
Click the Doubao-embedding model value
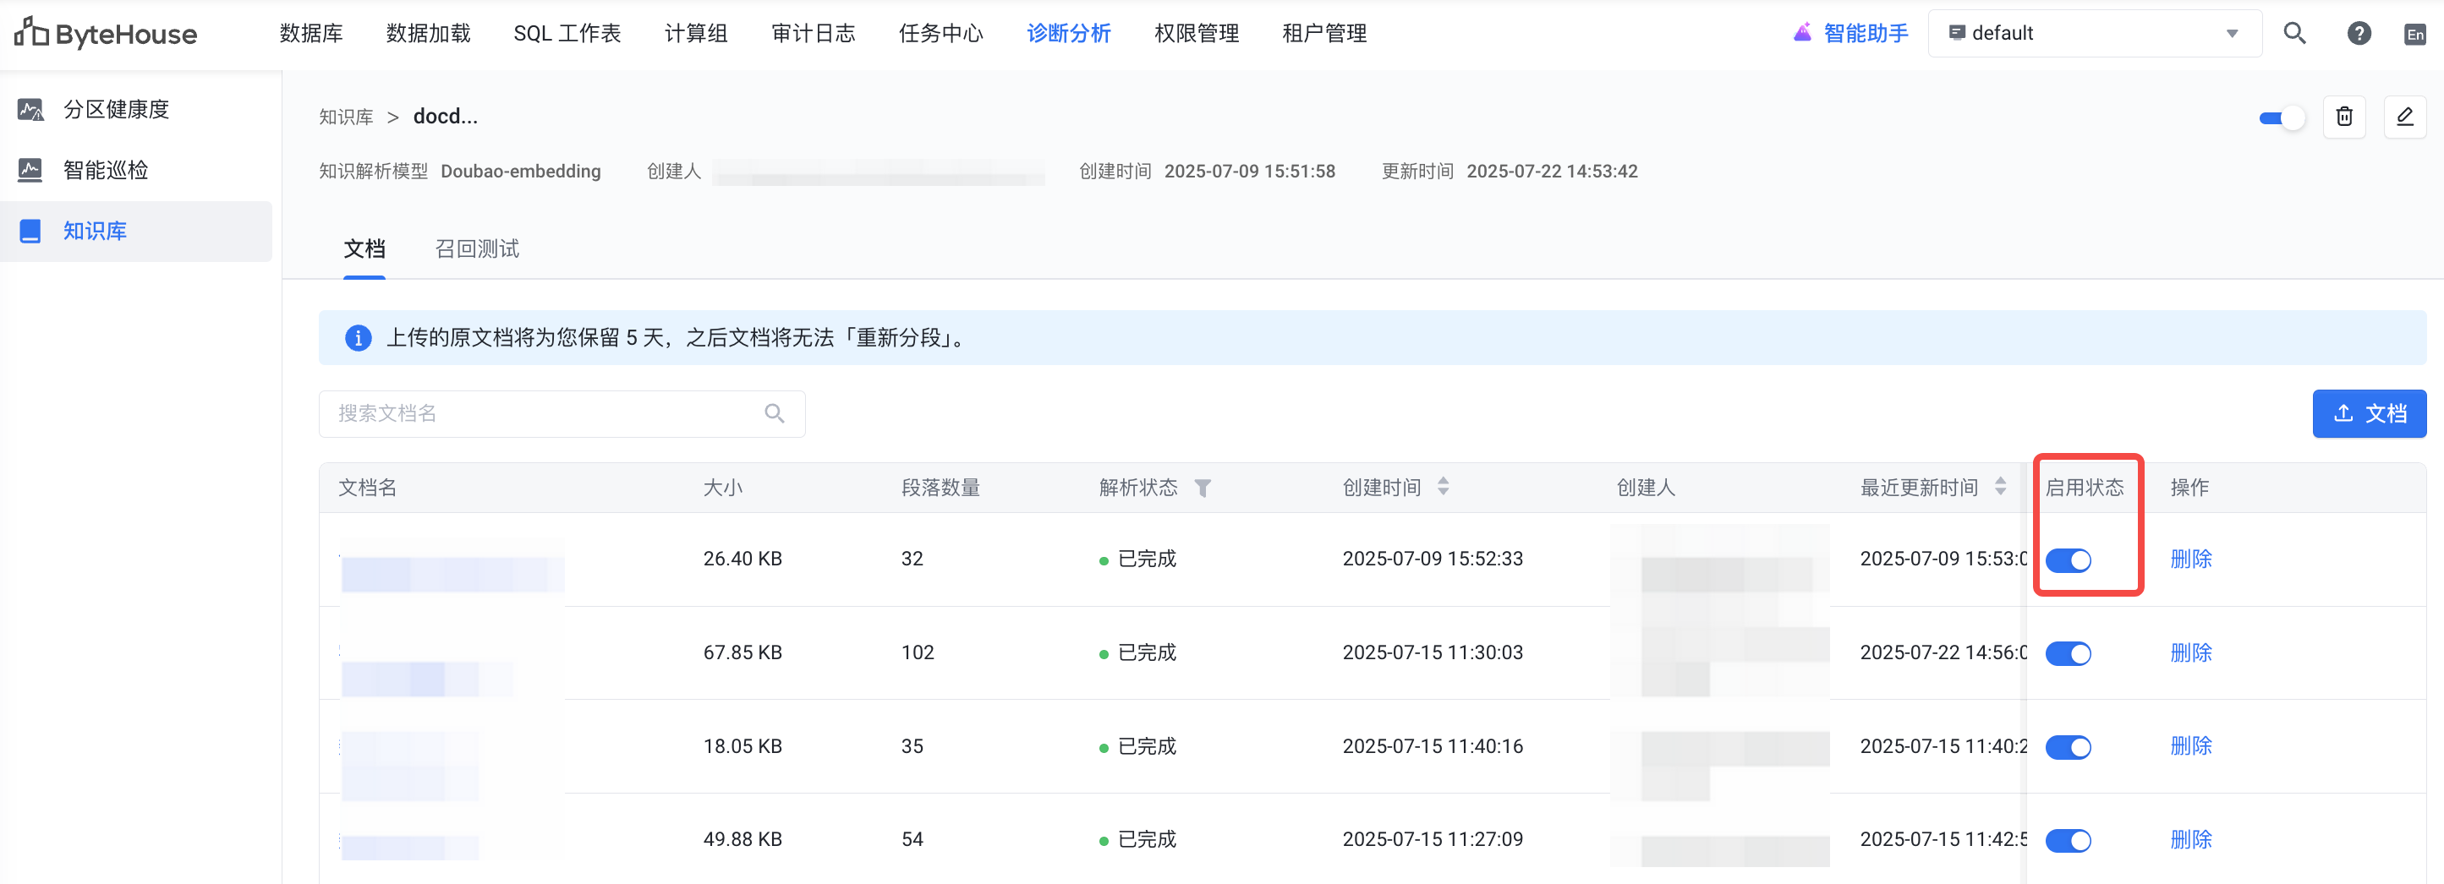point(520,172)
